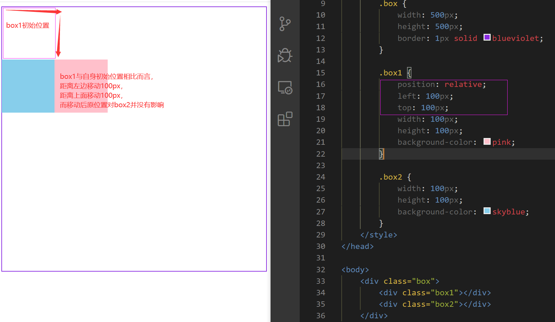Image resolution: width=555 pixels, height=322 pixels.
Task: Click the '.box2' selector on line 24
Action: coord(390,177)
